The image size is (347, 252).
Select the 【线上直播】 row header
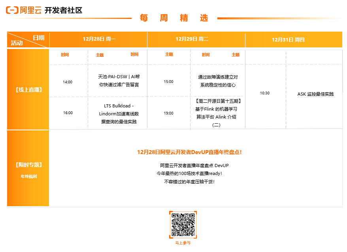pyautogui.click(x=29, y=90)
